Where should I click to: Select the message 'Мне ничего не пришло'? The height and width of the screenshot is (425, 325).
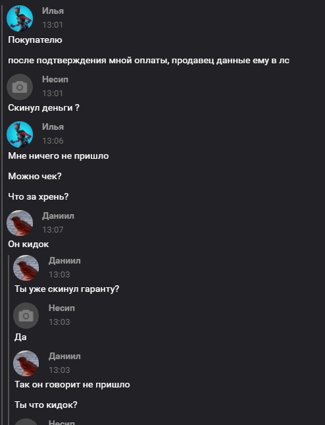pos(59,156)
